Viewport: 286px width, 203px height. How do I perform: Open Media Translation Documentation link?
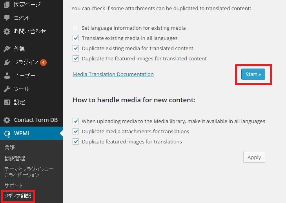click(x=113, y=74)
